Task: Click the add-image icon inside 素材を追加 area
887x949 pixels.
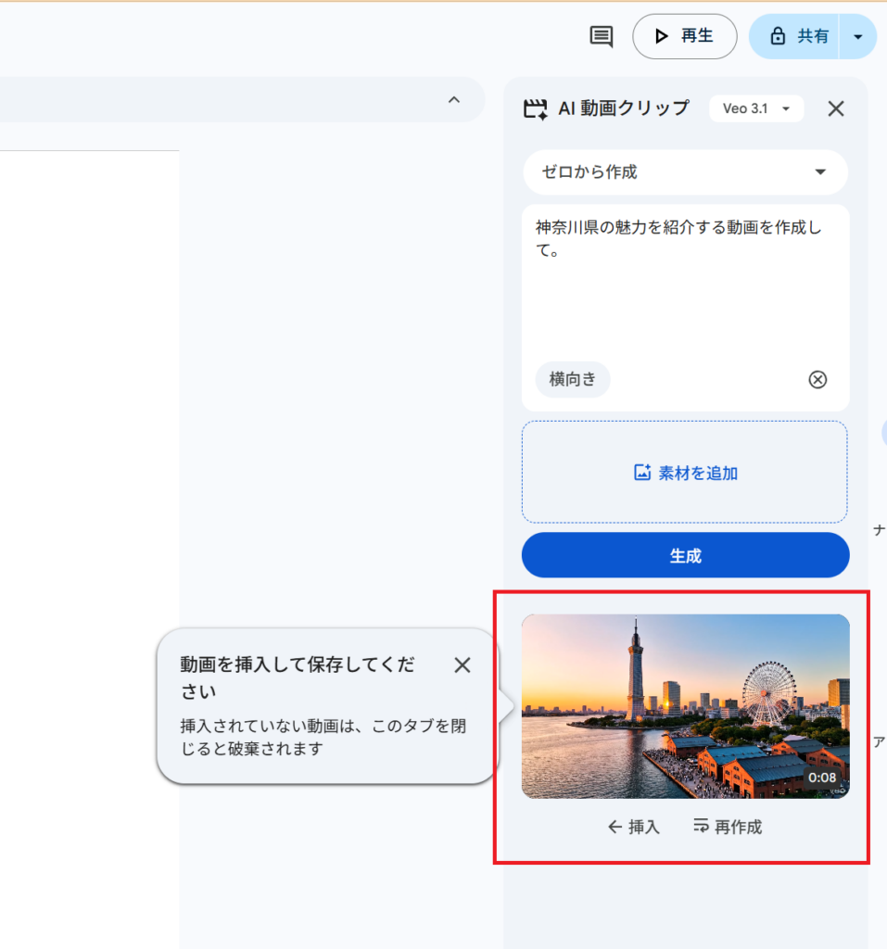Action: pyautogui.click(x=641, y=473)
